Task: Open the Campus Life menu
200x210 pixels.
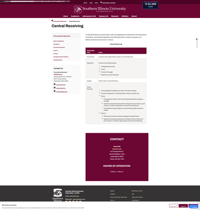Action: [x=104, y=16]
